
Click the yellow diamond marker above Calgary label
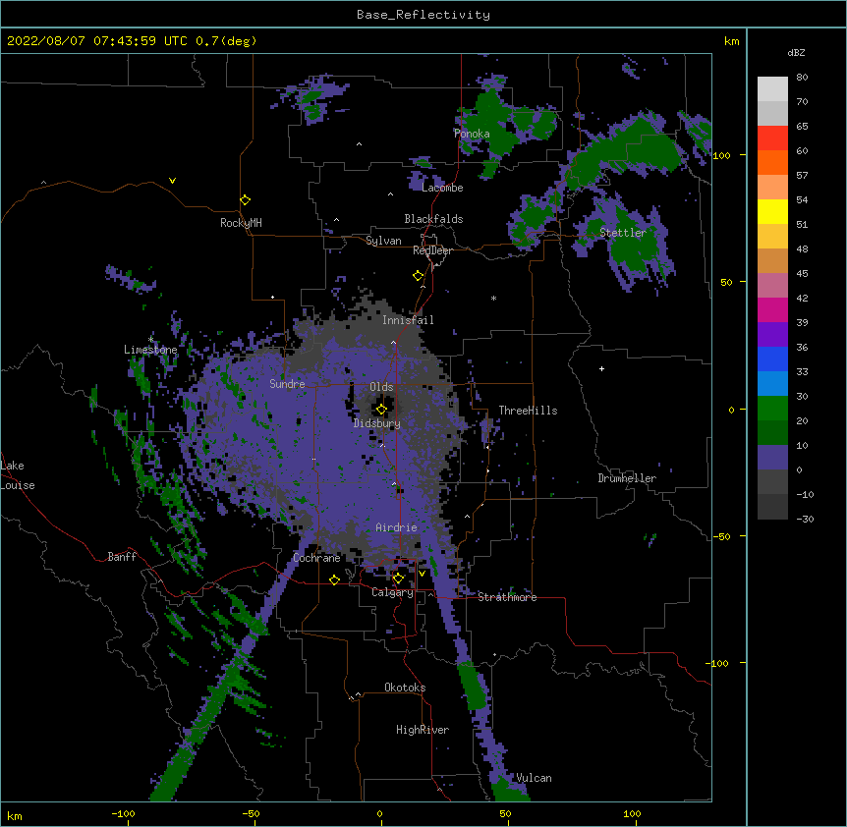pyautogui.click(x=398, y=579)
